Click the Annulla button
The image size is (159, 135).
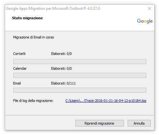(139, 123)
